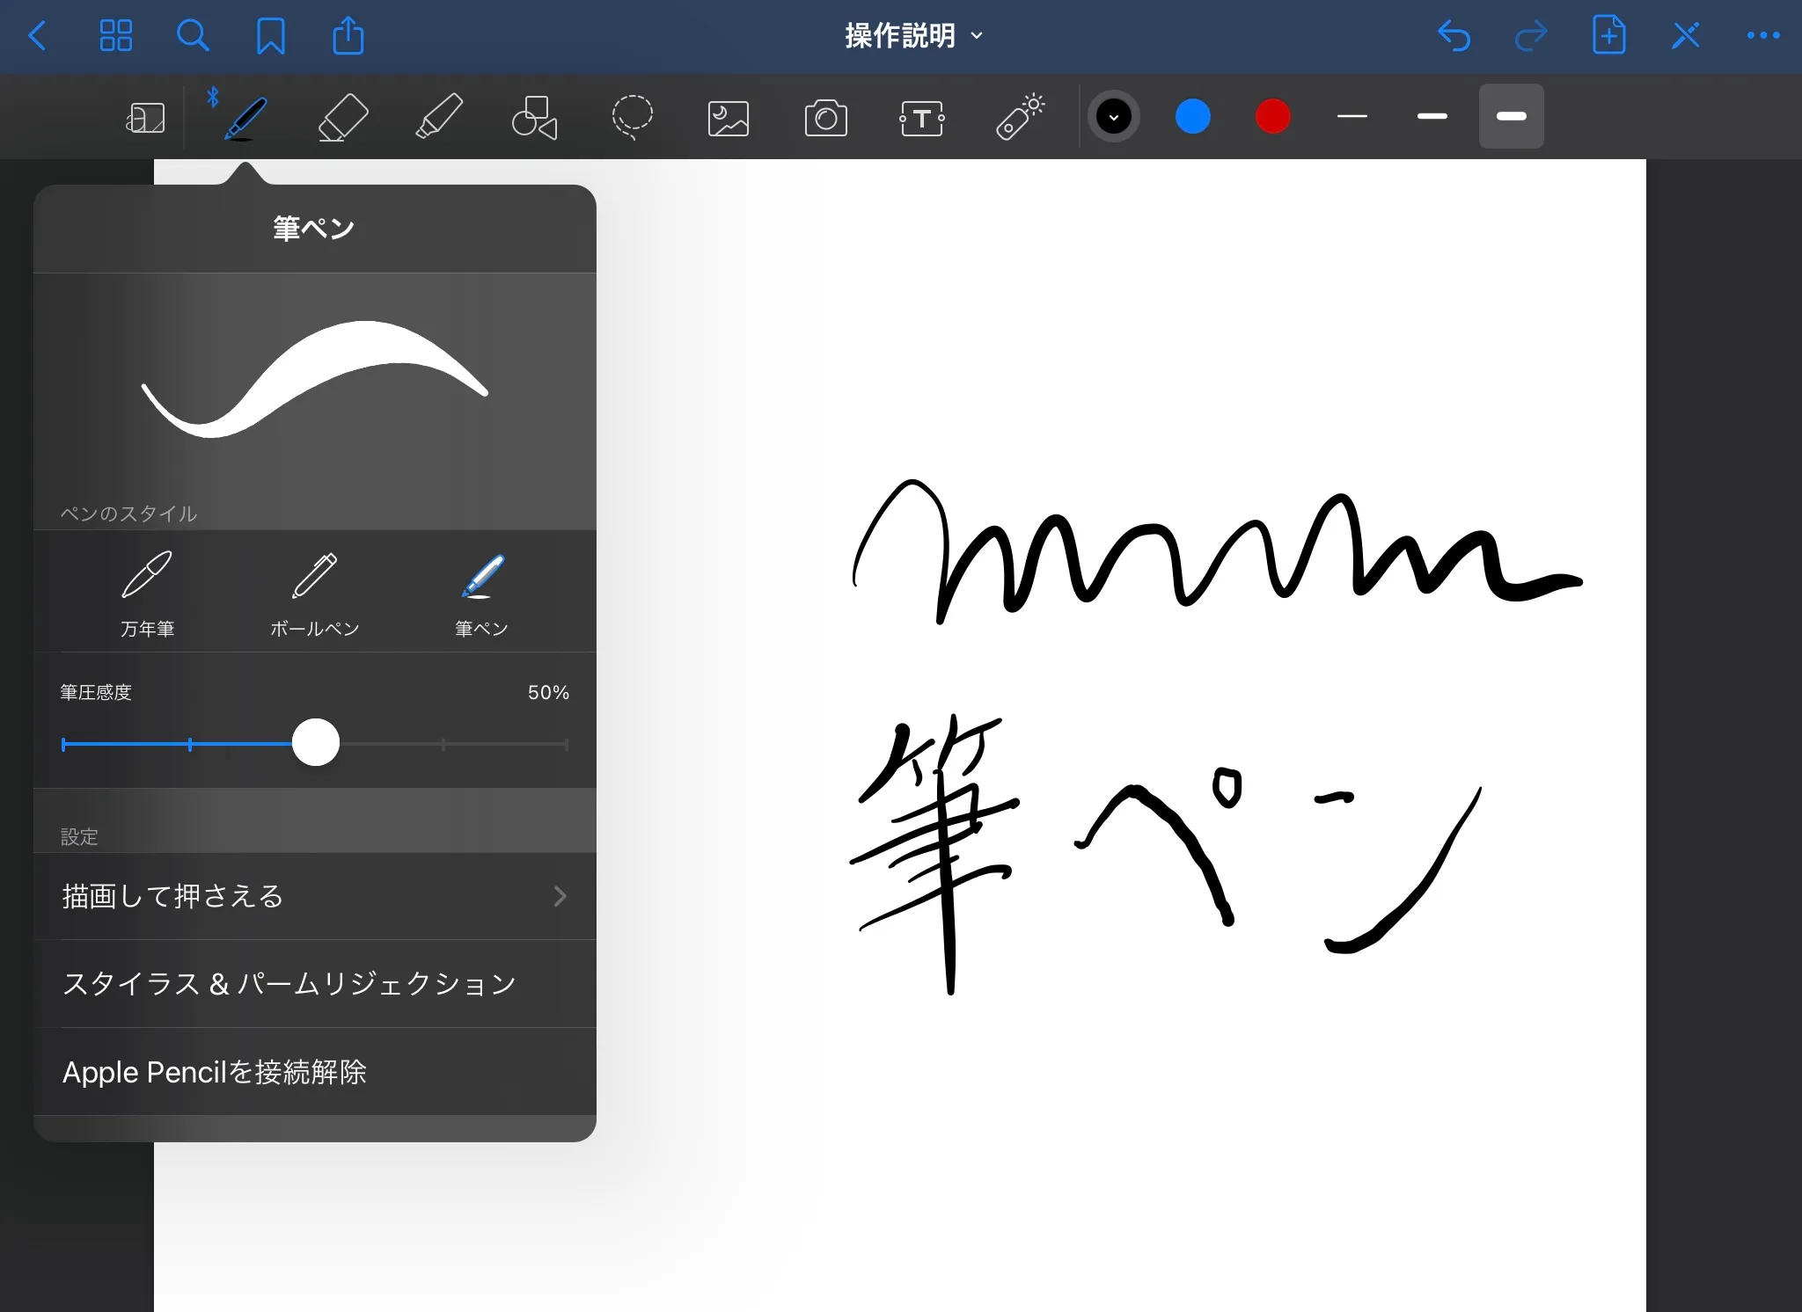Select the red pen color

[x=1272, y=117]
